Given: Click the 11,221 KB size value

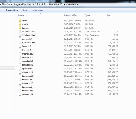Looking at the screenshot, I should pyautogui.click(x=113, y=68).
